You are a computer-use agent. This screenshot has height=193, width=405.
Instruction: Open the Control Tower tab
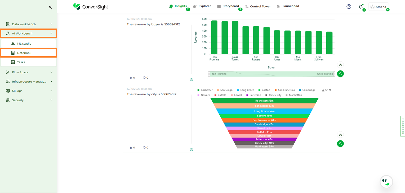point(258,7)
